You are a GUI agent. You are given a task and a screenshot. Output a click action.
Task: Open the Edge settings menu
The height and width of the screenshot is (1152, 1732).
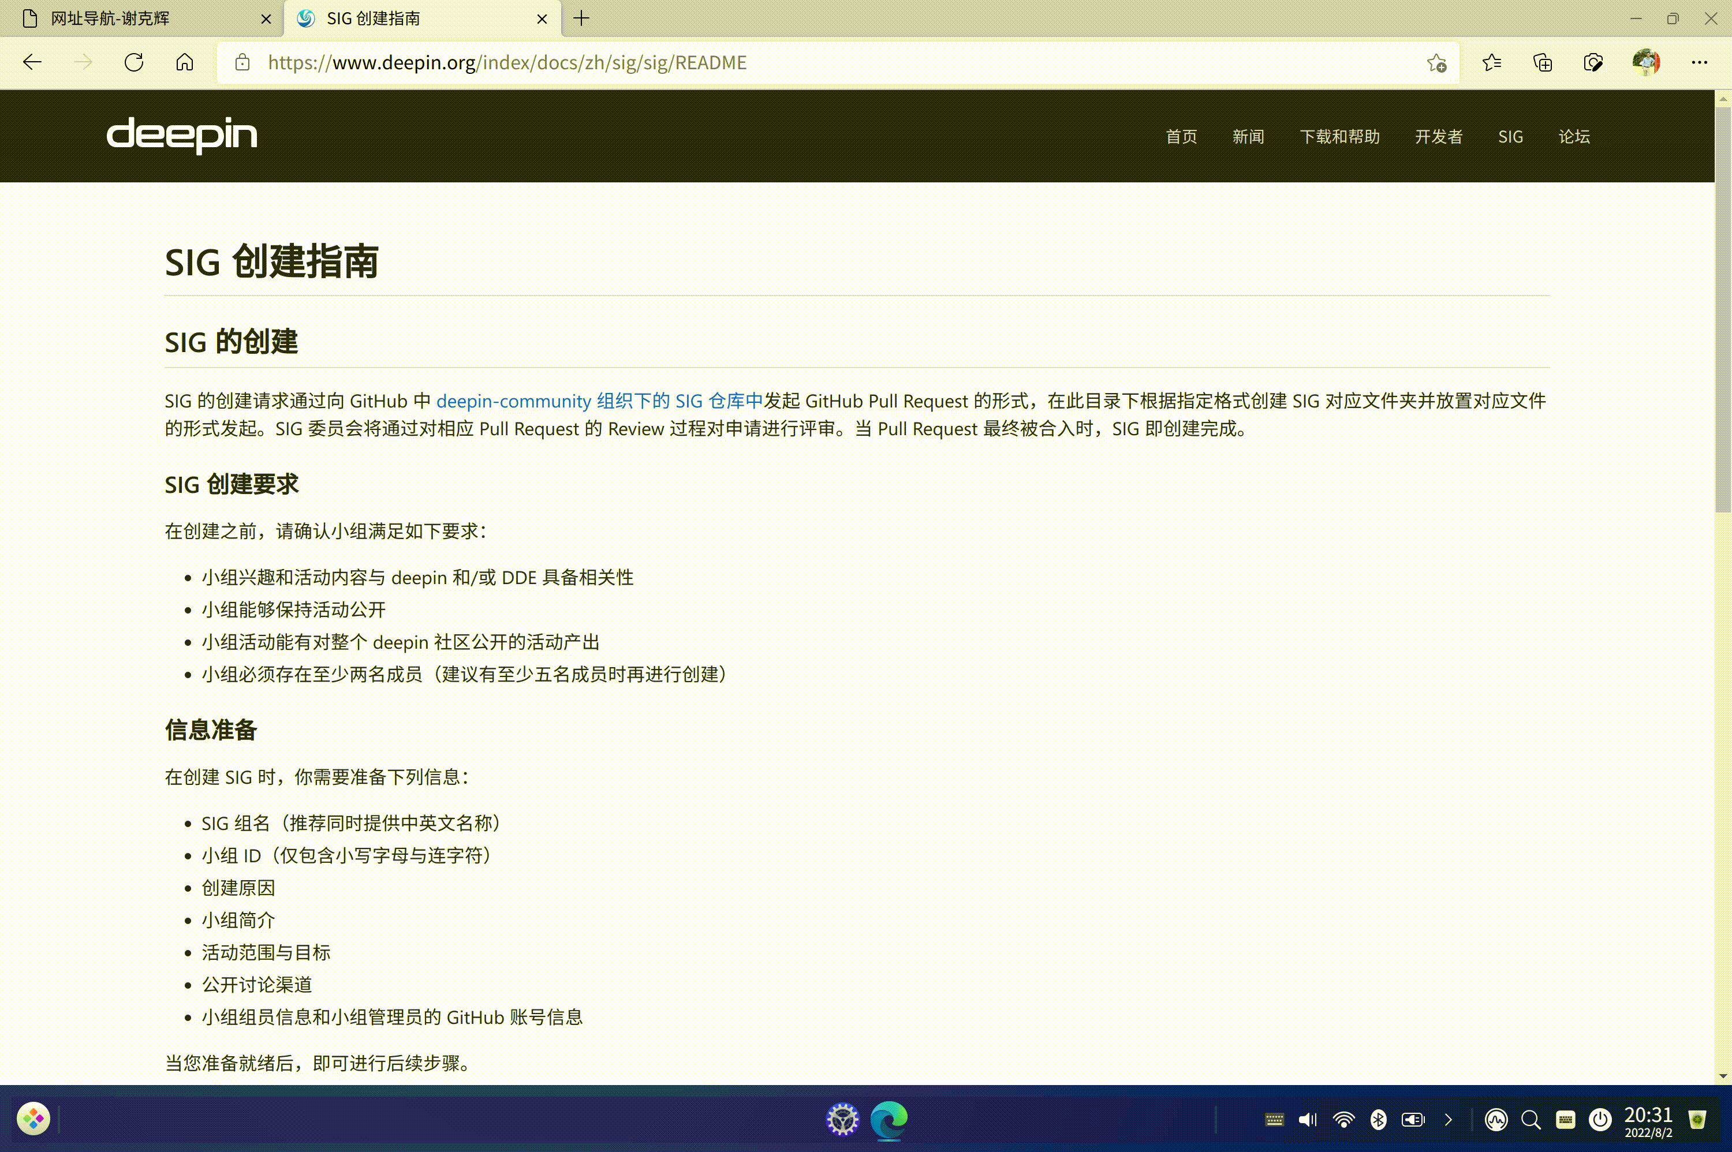1700,62
